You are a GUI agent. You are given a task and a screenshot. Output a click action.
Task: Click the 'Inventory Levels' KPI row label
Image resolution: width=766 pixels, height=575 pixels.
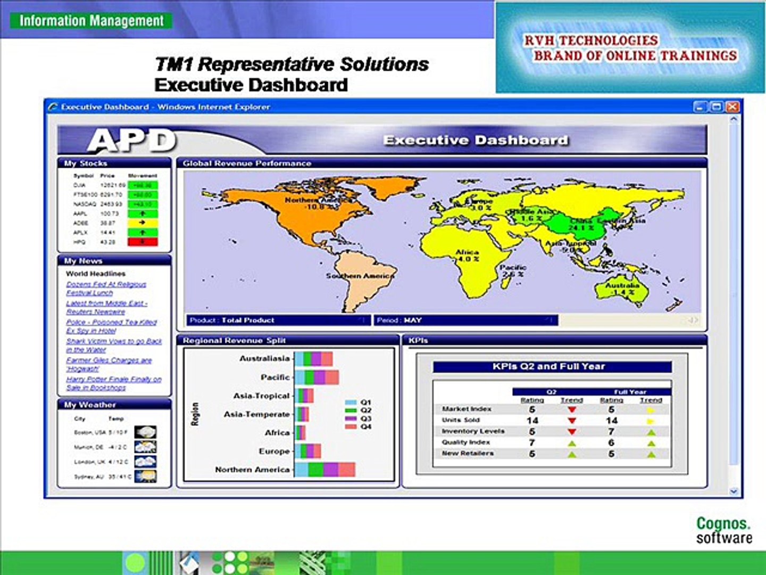473,431
